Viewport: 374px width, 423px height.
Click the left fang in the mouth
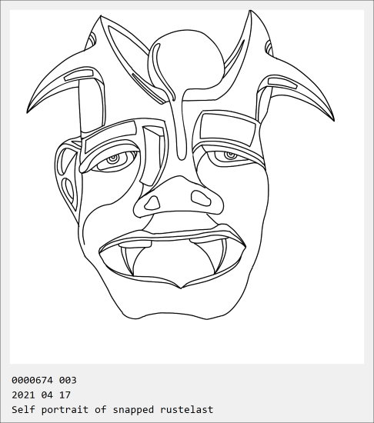tap(129, 259)
